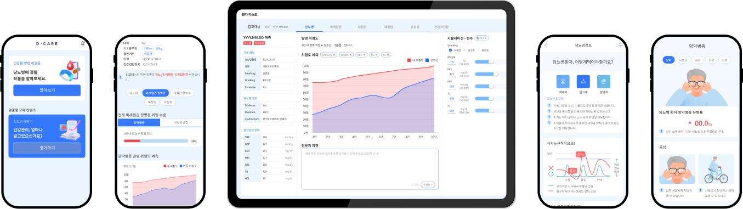Tap the 165cm height value chip
This screenshot has height=209, width=743.
pyautogui.click(x=148, y=48)
